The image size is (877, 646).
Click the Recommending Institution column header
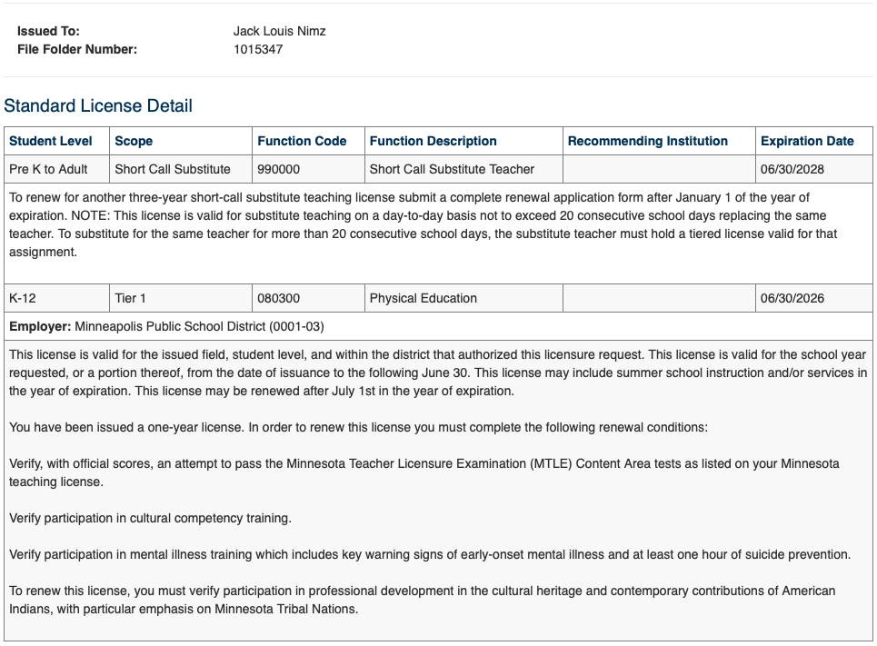(x=647, y=141)
